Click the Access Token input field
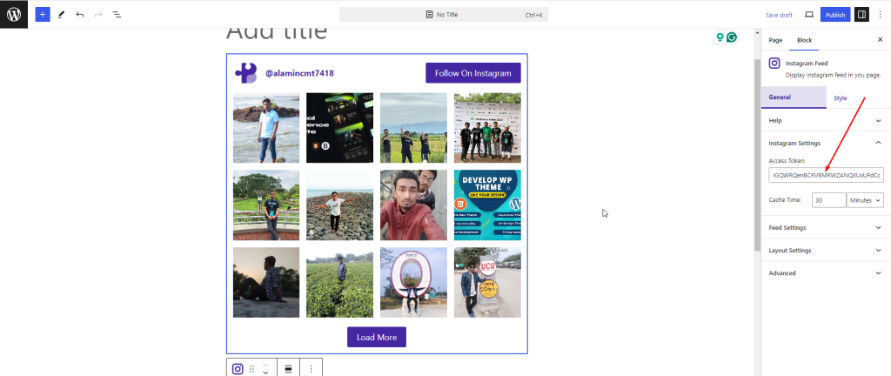 coord(826,176)
